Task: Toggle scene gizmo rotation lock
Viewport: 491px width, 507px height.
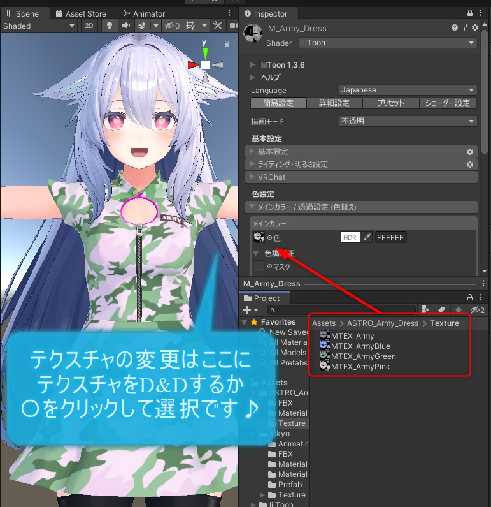Action: [227, 43]
